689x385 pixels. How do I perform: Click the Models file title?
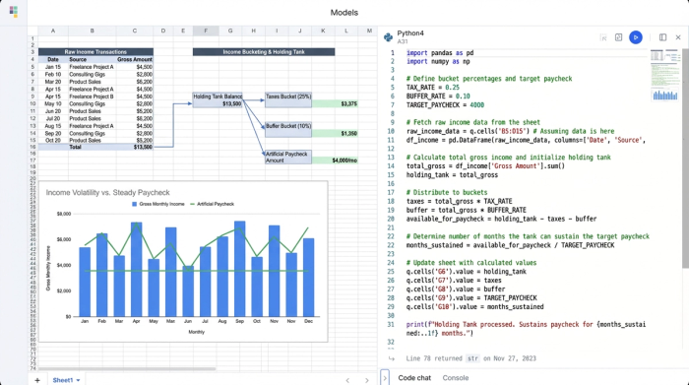click(x=344, y=13)
